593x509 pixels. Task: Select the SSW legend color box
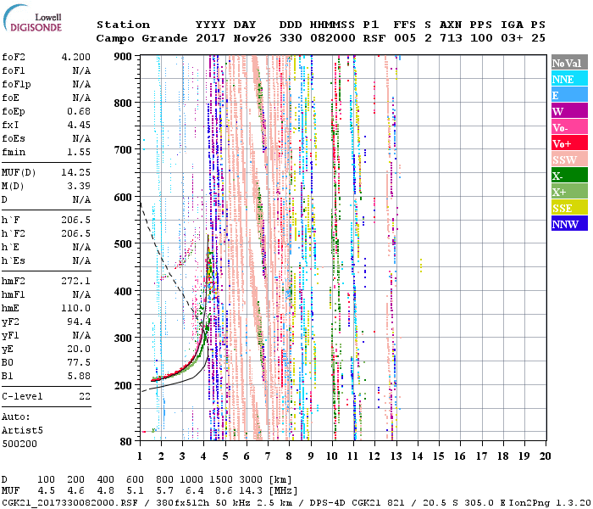point(569,159)
